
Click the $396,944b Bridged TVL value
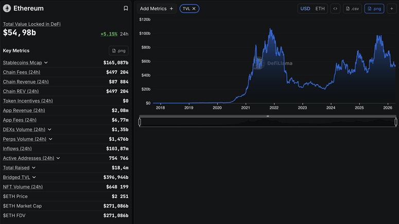click(x=116, y=177)
